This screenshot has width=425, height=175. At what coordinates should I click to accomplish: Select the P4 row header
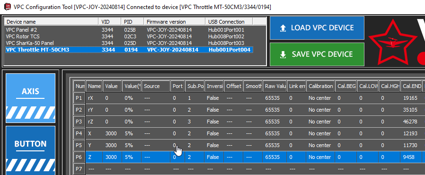[x=80, y=133]
